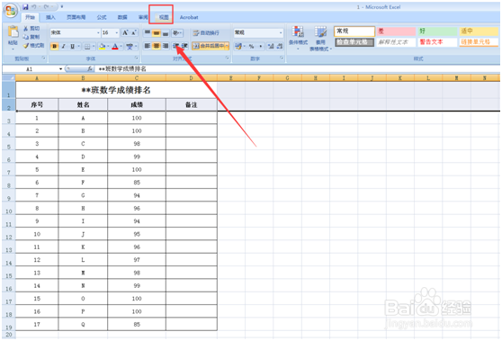Open the Office Button menu
The height and width of the screenshot is (341, 502).
coord(11,11)
